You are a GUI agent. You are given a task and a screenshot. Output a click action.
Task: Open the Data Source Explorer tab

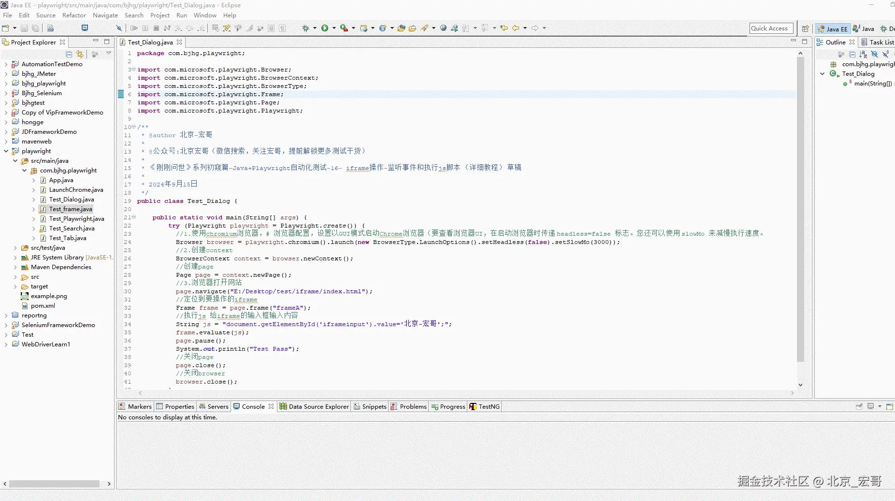(314, 407)
